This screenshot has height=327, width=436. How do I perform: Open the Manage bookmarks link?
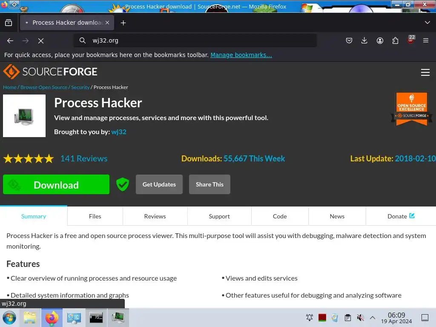241,55
